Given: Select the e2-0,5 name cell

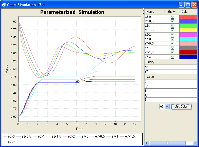Looking at the screenshot, I should (x=155, y=21).
